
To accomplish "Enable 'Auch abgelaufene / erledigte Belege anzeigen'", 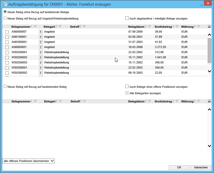I will pyautogui.click(x=127, y=18).
